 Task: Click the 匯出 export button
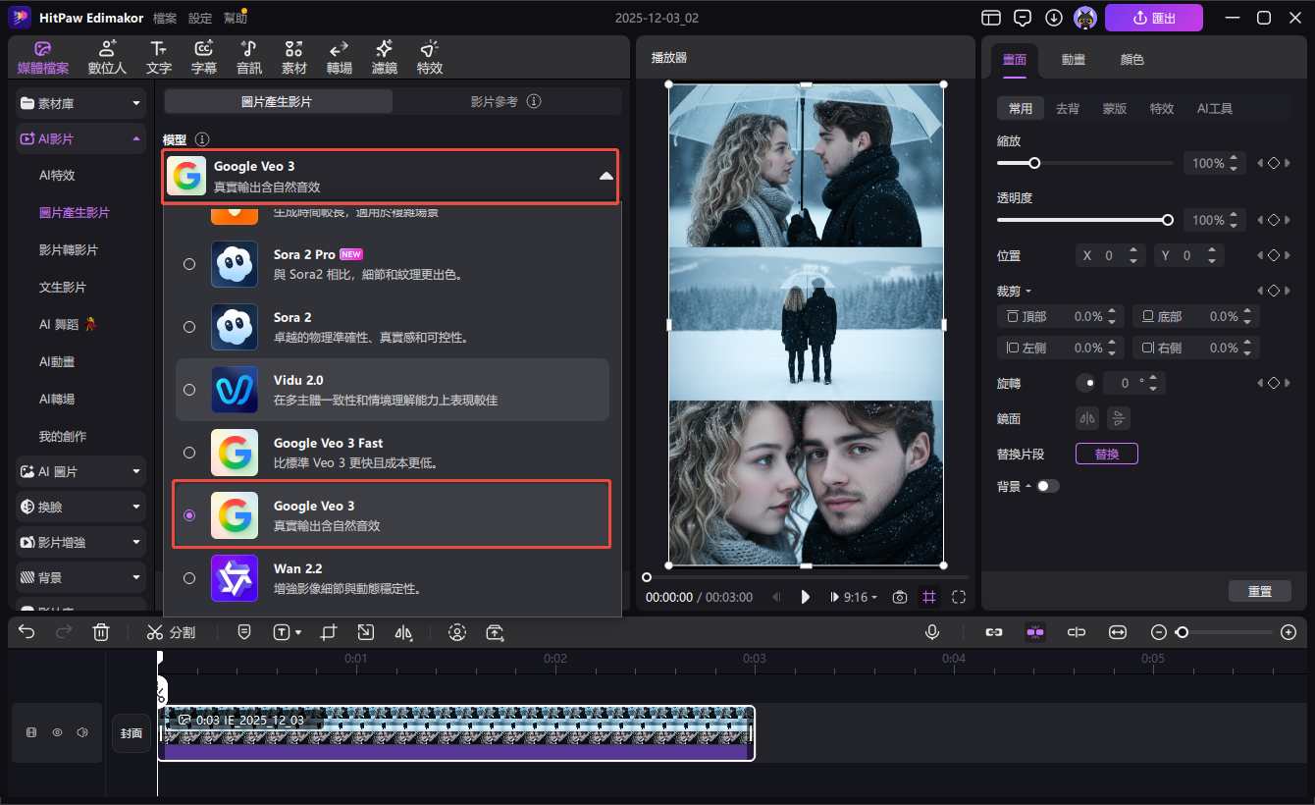[x=1154, y=18]
